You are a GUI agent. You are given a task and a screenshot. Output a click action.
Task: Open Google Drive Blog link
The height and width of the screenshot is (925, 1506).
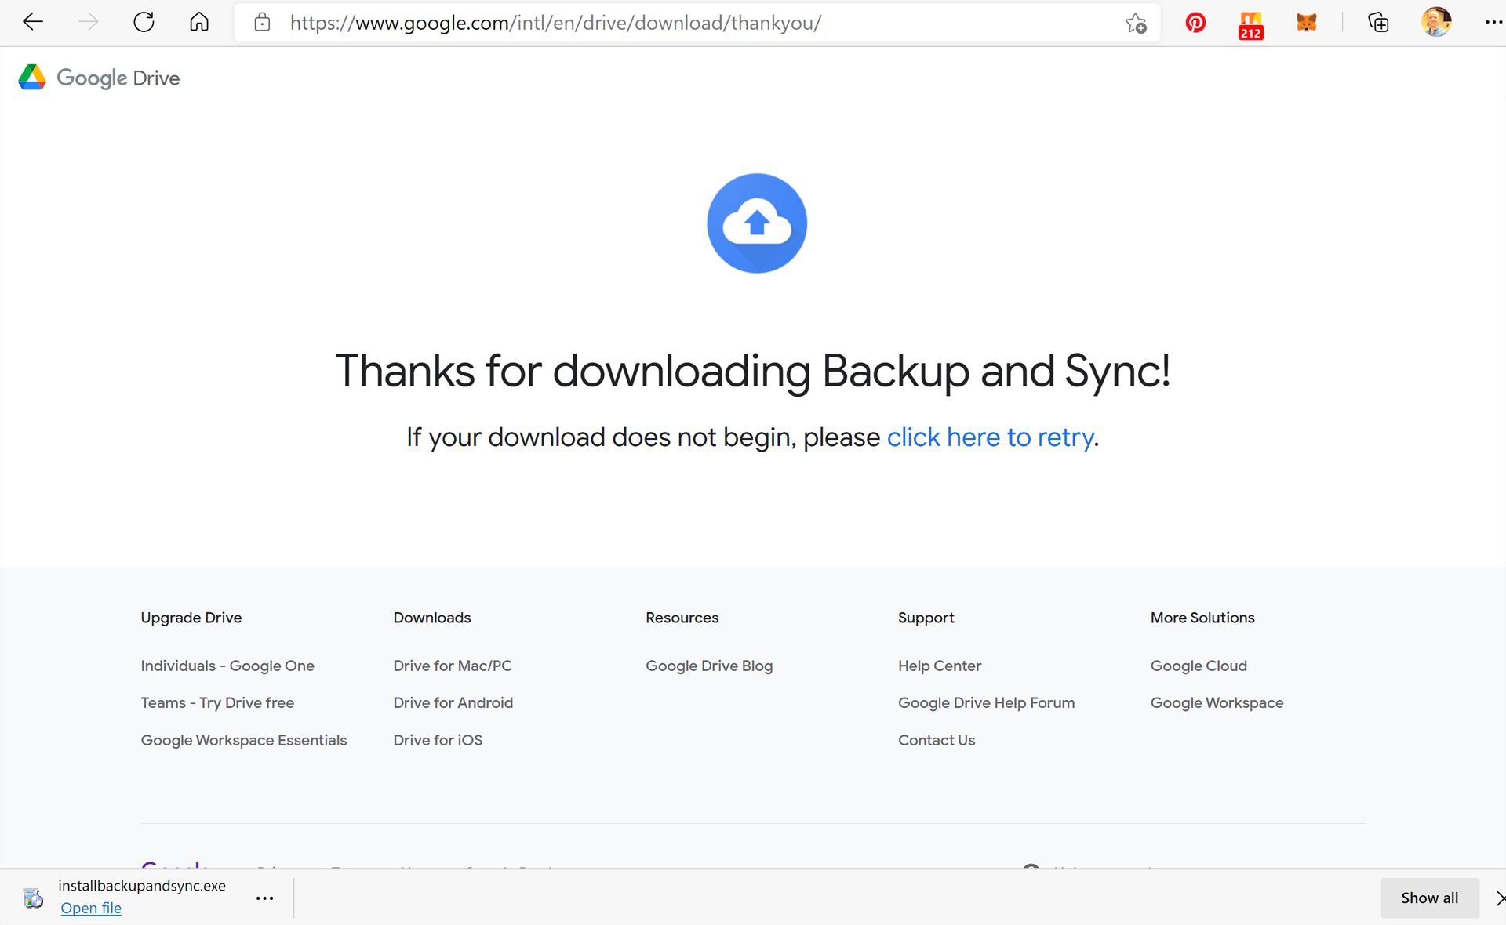[x=709, y=666]
